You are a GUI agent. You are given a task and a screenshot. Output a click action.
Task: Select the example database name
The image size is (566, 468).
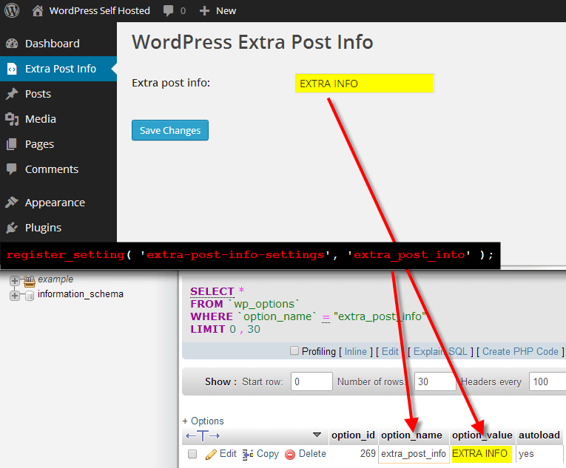click(55, 279)
